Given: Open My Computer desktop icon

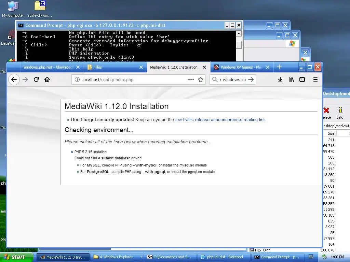Looking at the screenshot, I should tap(13, 9).
